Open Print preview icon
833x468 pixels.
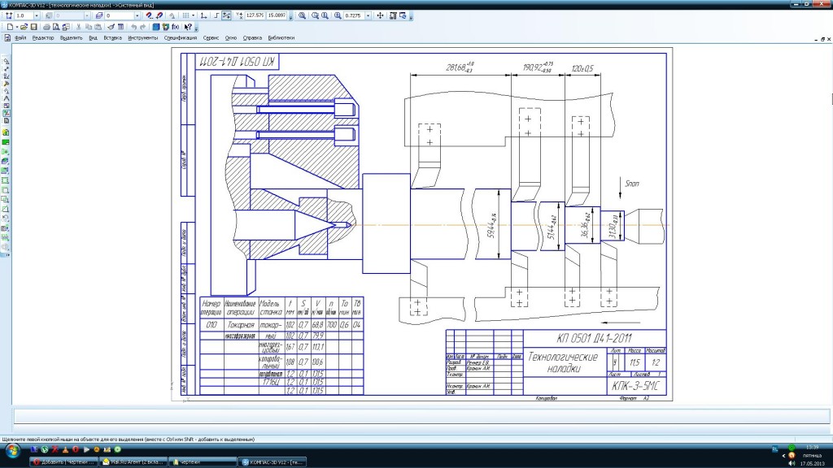(x=56, y=27)
